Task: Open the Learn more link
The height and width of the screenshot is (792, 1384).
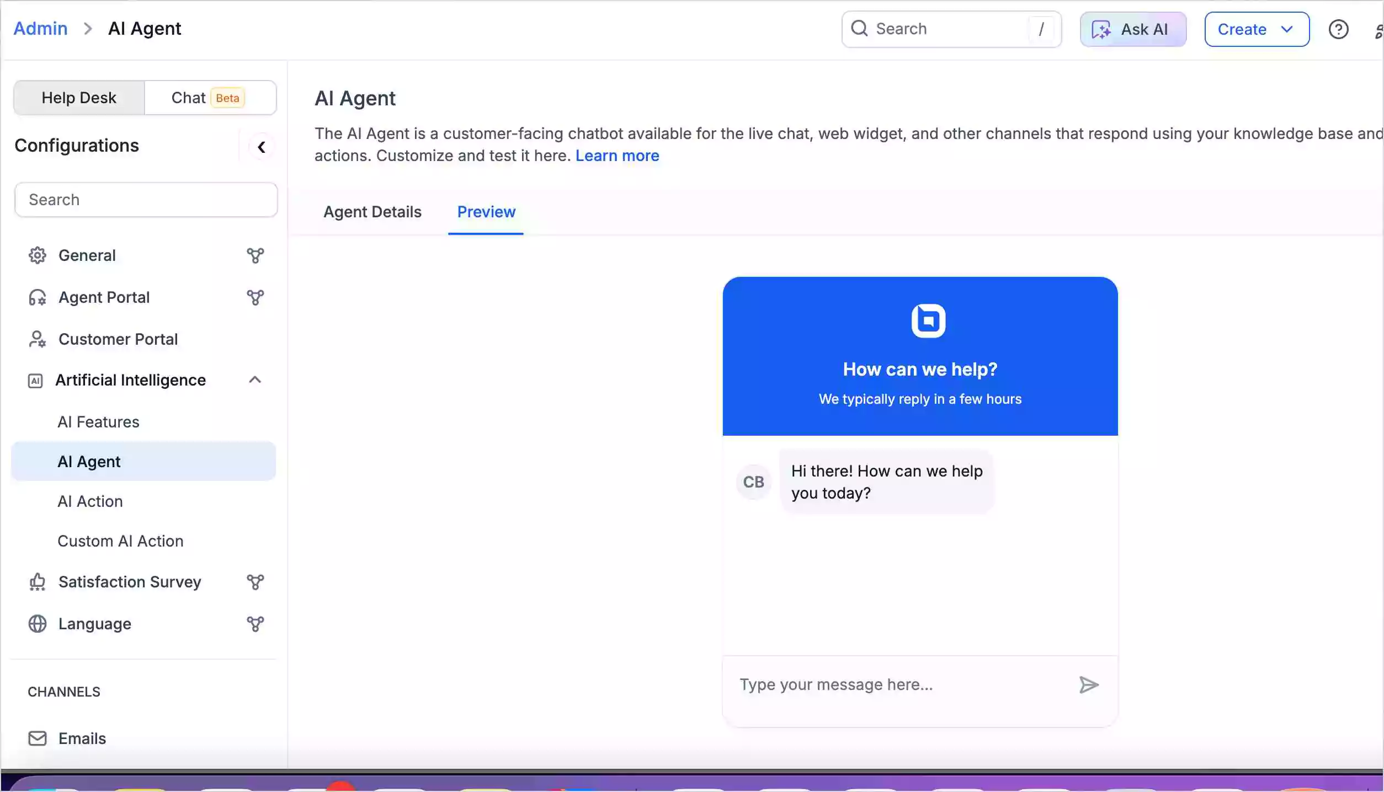Action: coord(617,156)
